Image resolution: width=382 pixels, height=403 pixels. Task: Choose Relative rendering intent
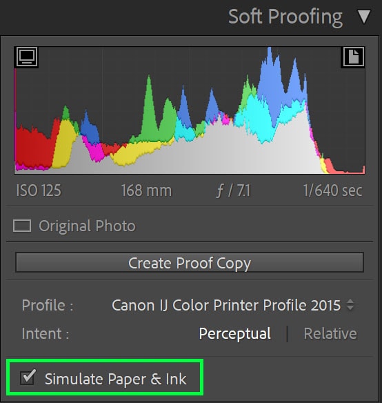330,333
